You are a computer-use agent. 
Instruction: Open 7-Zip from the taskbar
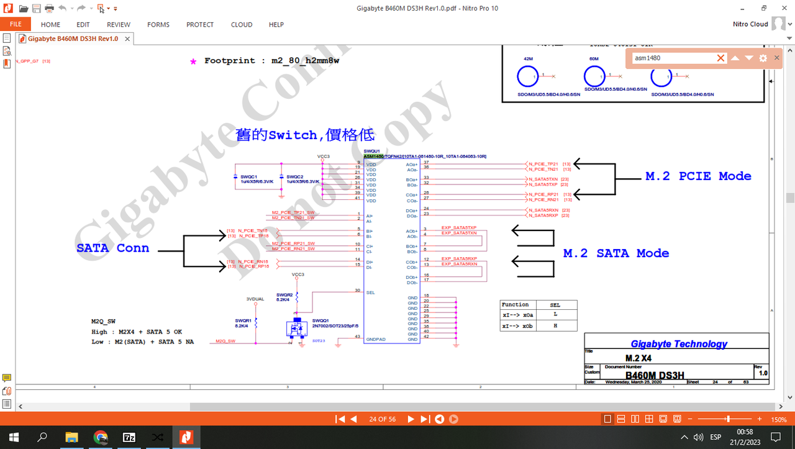(129, 437)
